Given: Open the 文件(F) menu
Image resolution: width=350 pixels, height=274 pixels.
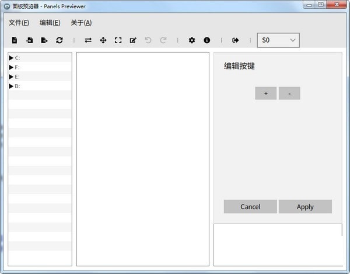Looking at the screenshot, I should click(x=19, y=23).
